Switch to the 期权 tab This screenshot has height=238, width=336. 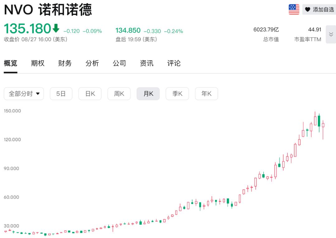(38, 63)
